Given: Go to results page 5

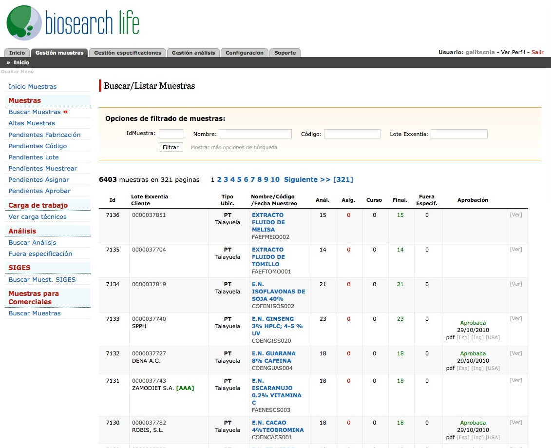Looking at the screenshot, I should coord(239,179).
